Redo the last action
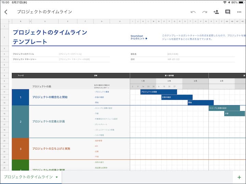Screen dimensions: 246x184 pos(205,12)
